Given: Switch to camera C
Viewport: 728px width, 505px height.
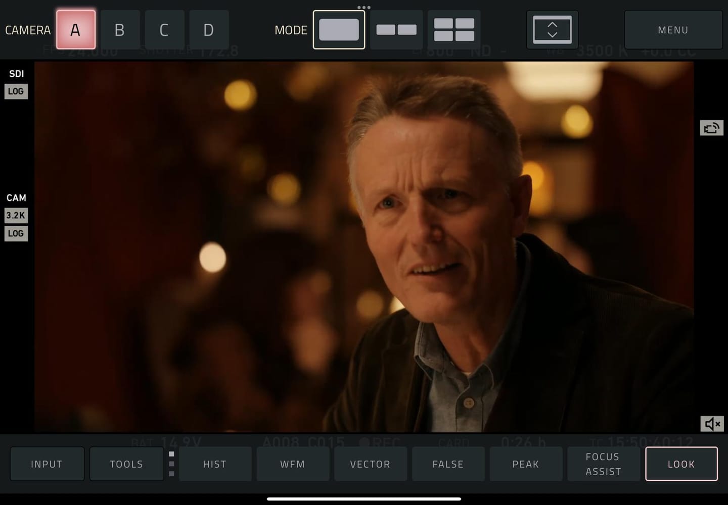Looking at the screenshot, I should click(x=164, y=30).
